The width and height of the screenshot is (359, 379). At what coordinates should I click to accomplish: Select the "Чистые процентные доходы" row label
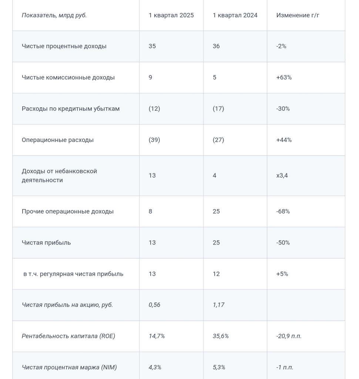click(64, 46)
